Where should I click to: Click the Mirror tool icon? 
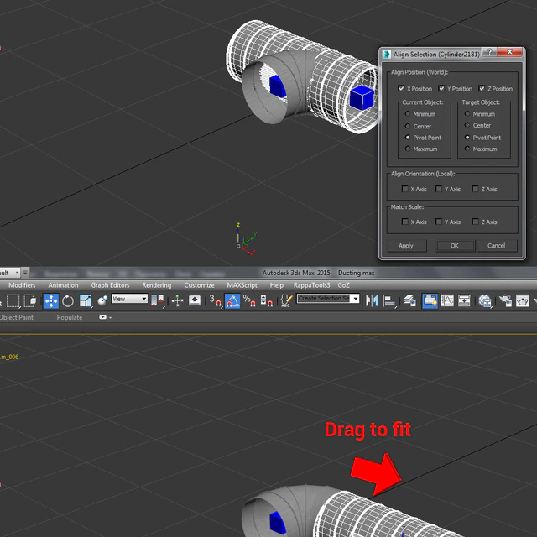[x=372, y=300]
